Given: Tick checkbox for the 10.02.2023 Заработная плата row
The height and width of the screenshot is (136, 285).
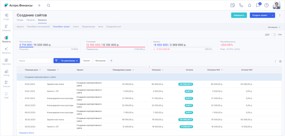Looking at the screenshot, I should (x=20, y=84).
